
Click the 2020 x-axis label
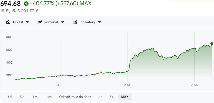(128, 85)
